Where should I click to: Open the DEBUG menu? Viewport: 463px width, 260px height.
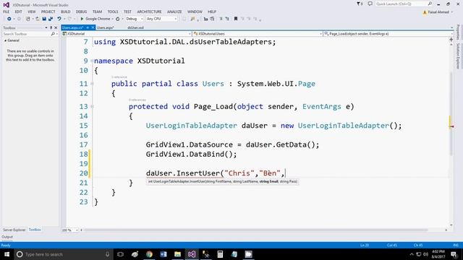tap(81, 12)
